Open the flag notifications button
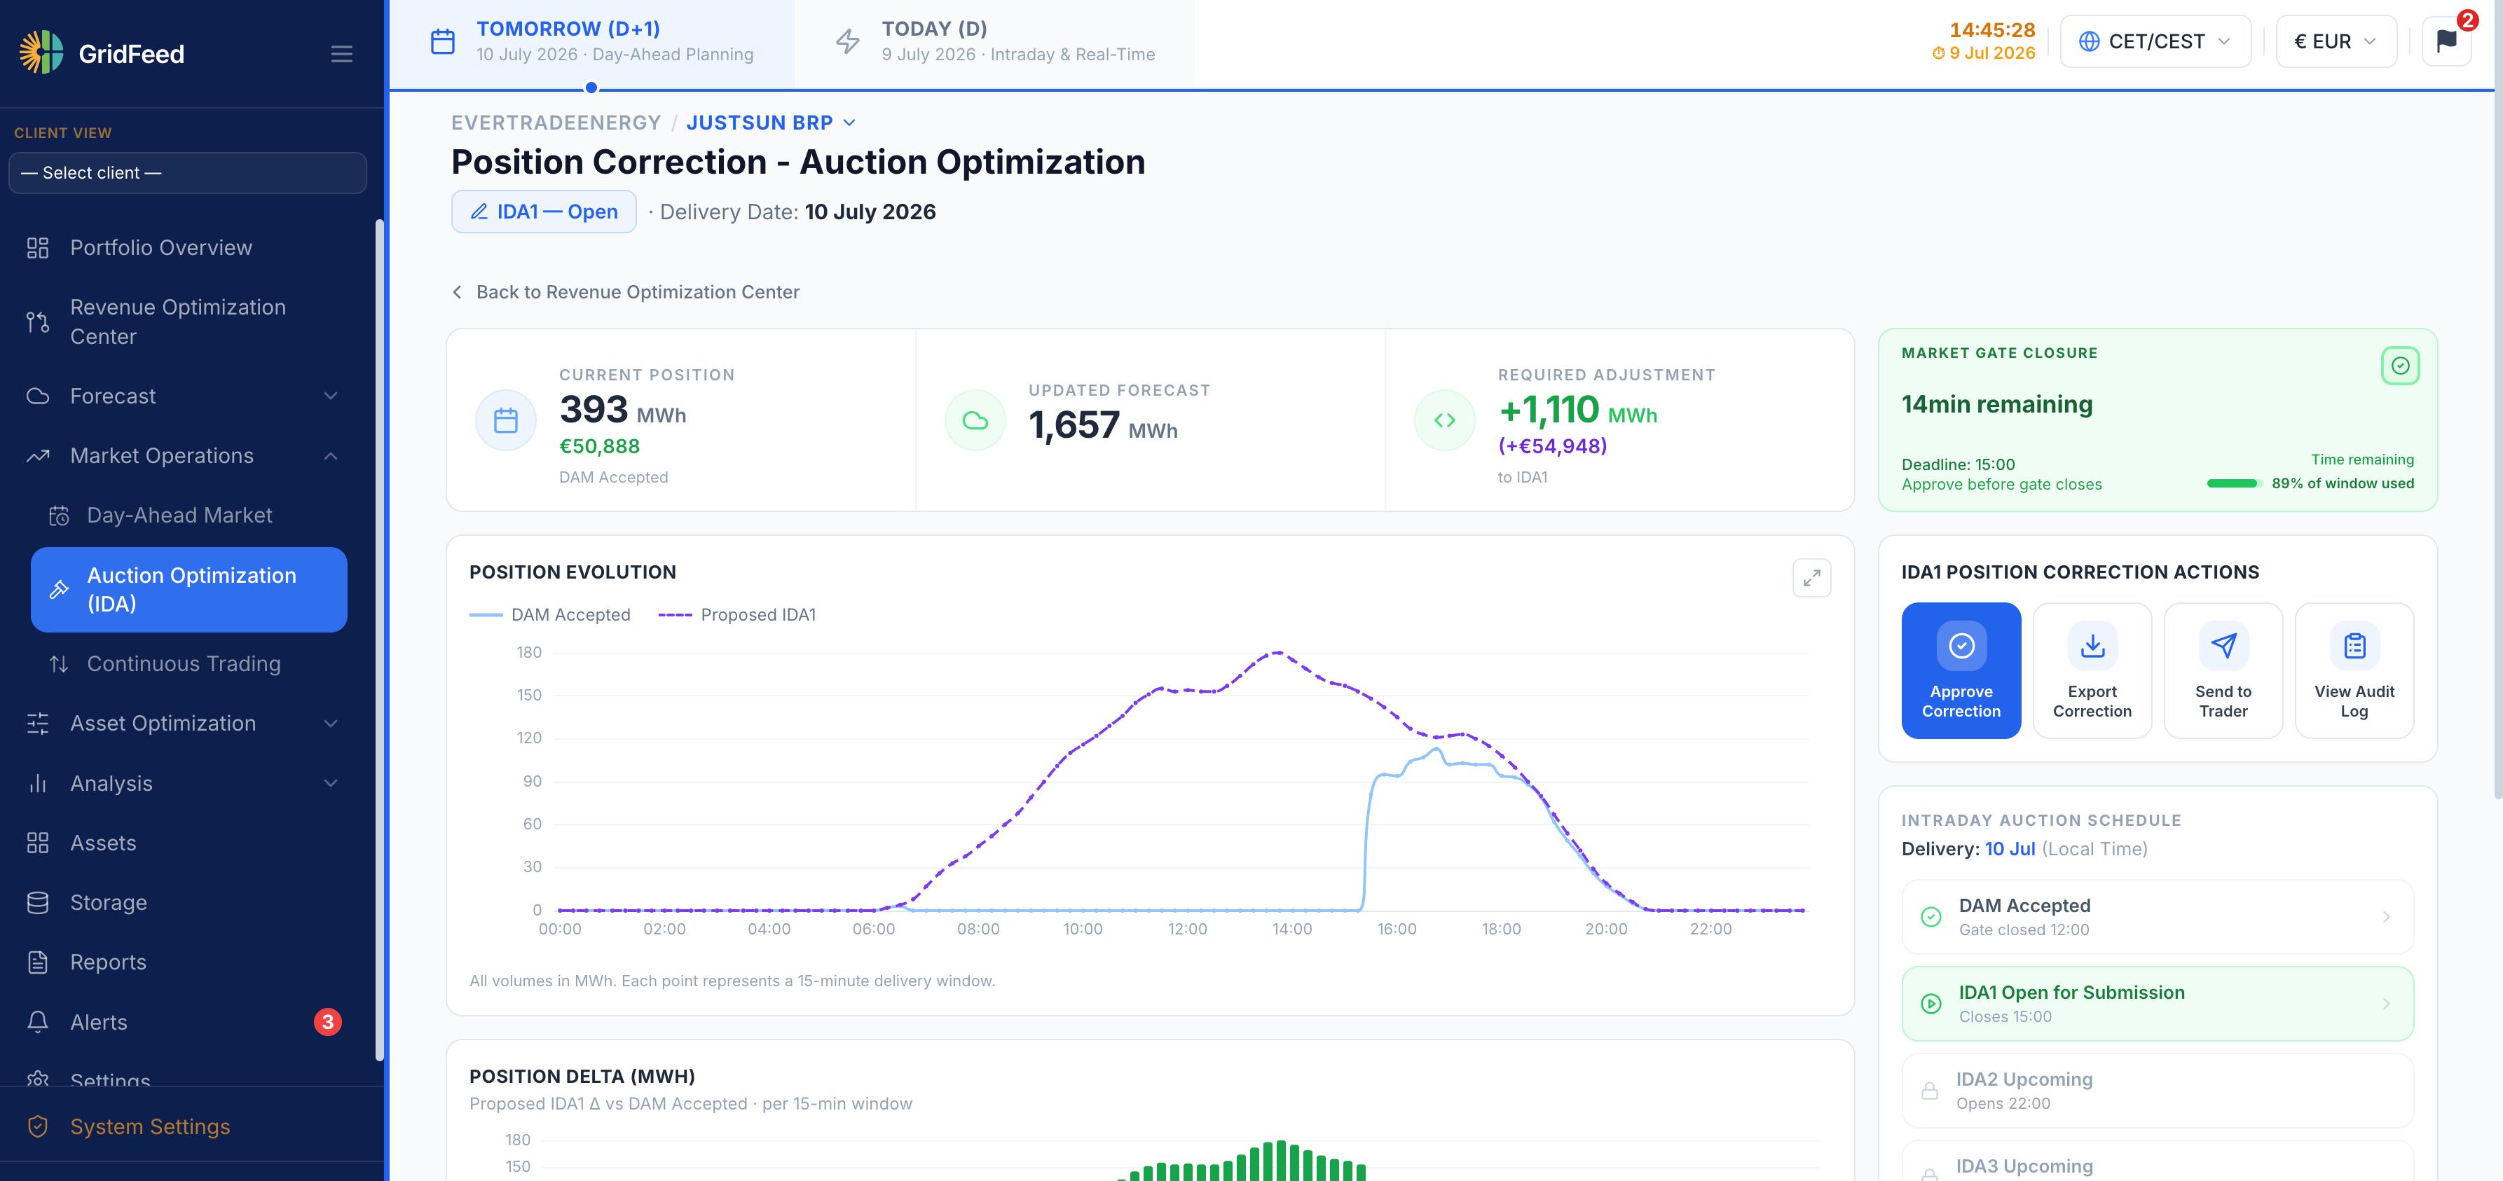 click(x=2447, y=42)
